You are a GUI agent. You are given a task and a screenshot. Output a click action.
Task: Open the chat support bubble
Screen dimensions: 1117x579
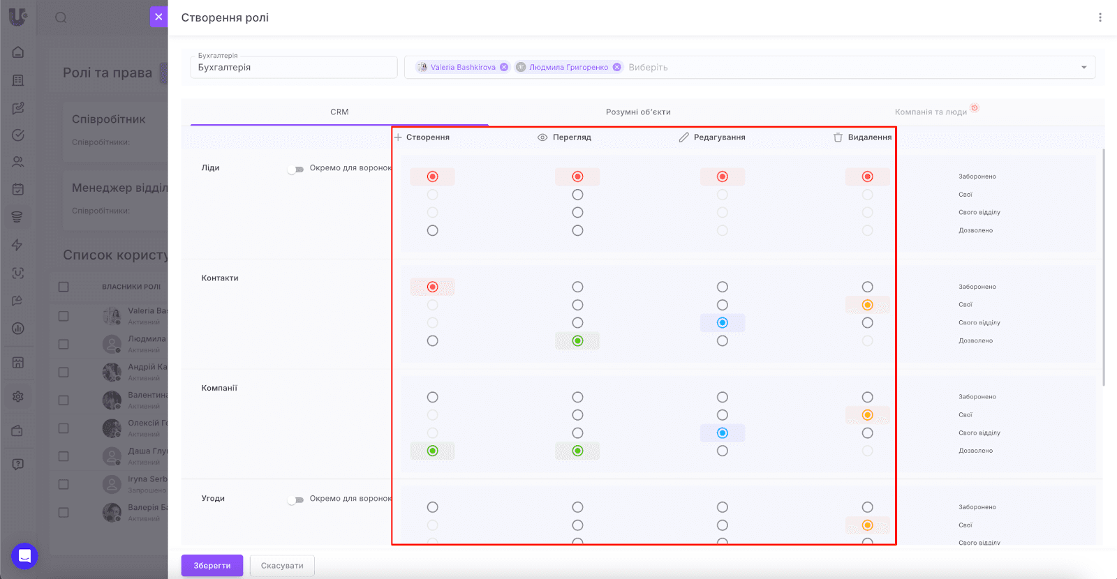[24, 556]
